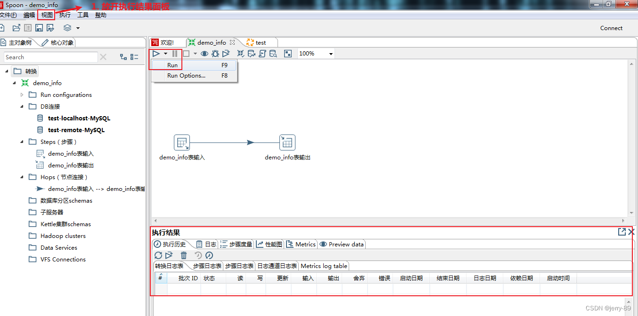Image resolution: width=638 pixels, height=316 pixels.
Task: Run the transformation with play icon
Action: [x=156, y=54]
